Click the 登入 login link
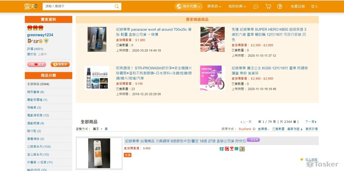 point(314,7)
